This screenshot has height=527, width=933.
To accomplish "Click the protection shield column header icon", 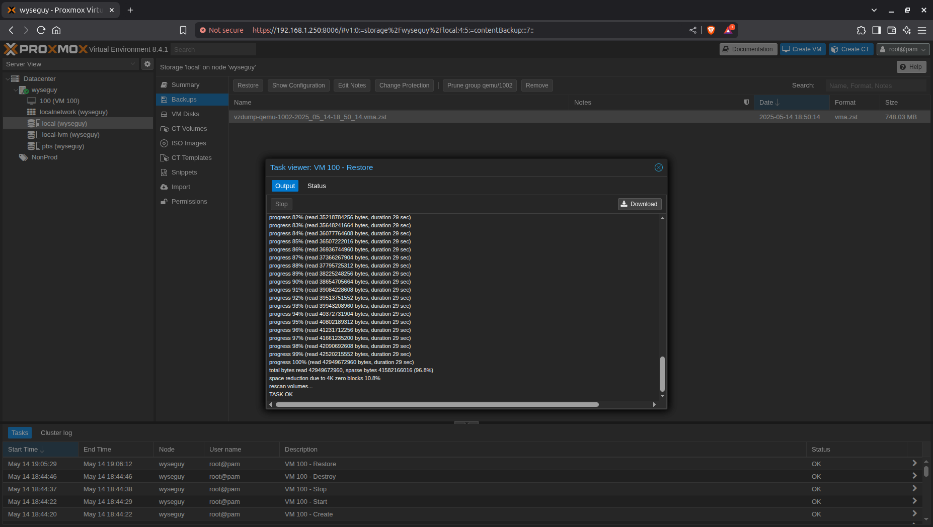I will (x=746, y=102).
